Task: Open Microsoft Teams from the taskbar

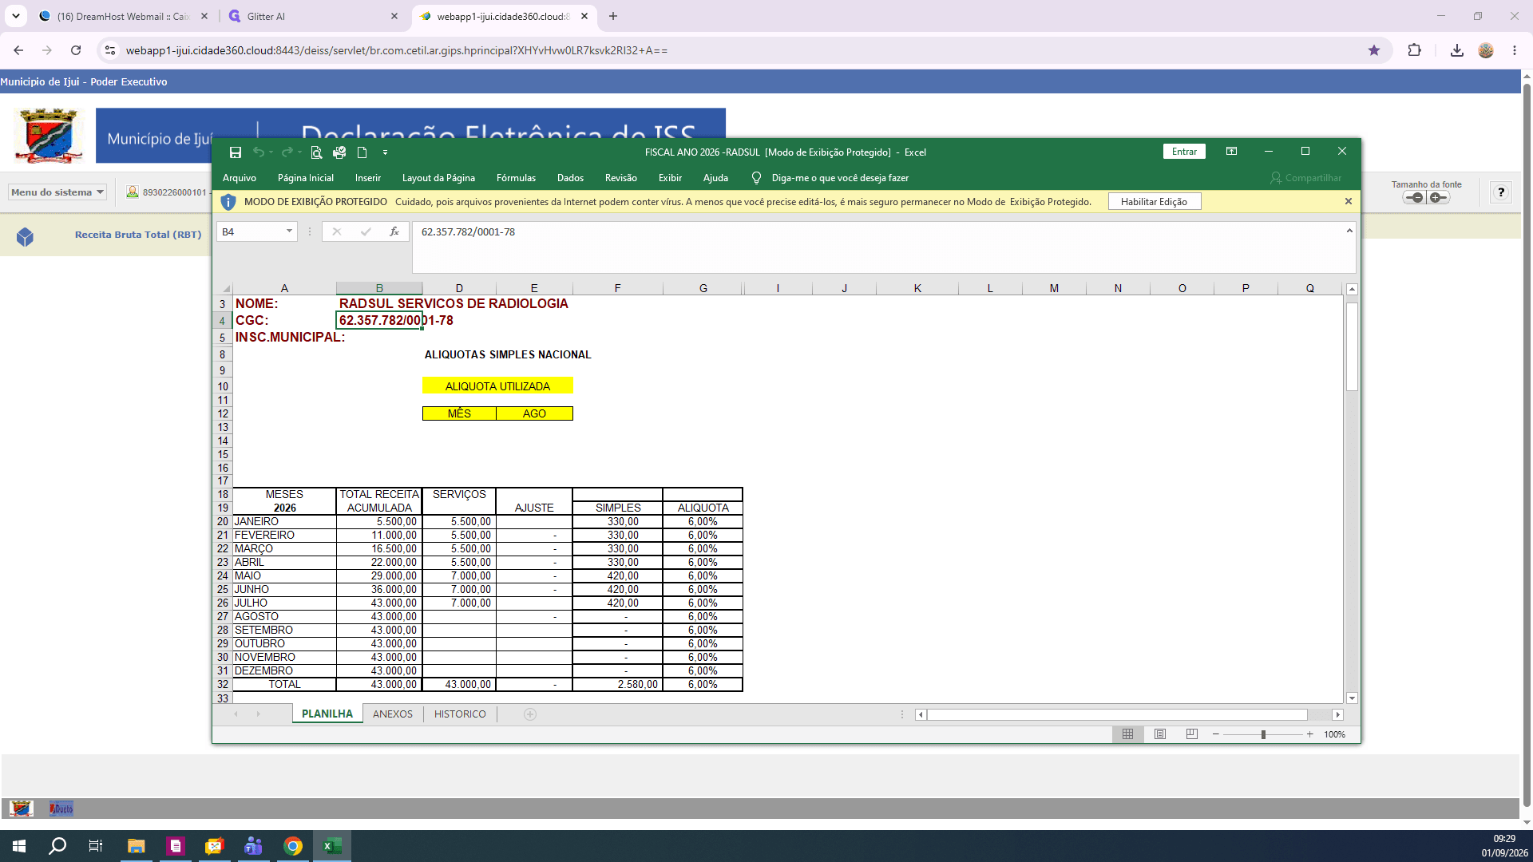Action: [254, 846]
